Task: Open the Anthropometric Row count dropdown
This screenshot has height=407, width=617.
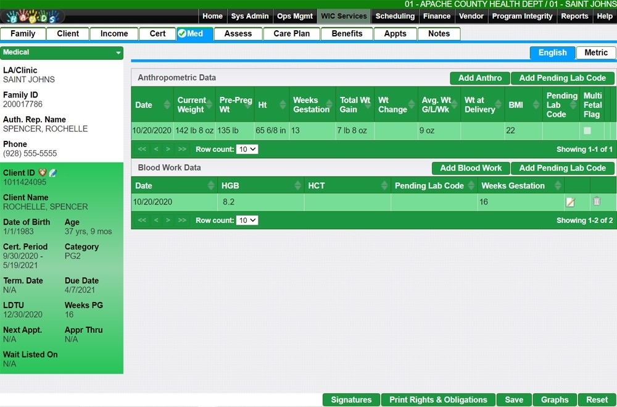Action: tap(247, 149)
